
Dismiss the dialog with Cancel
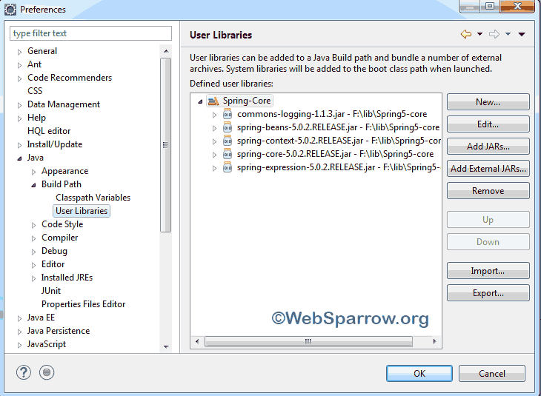[491, 374]
